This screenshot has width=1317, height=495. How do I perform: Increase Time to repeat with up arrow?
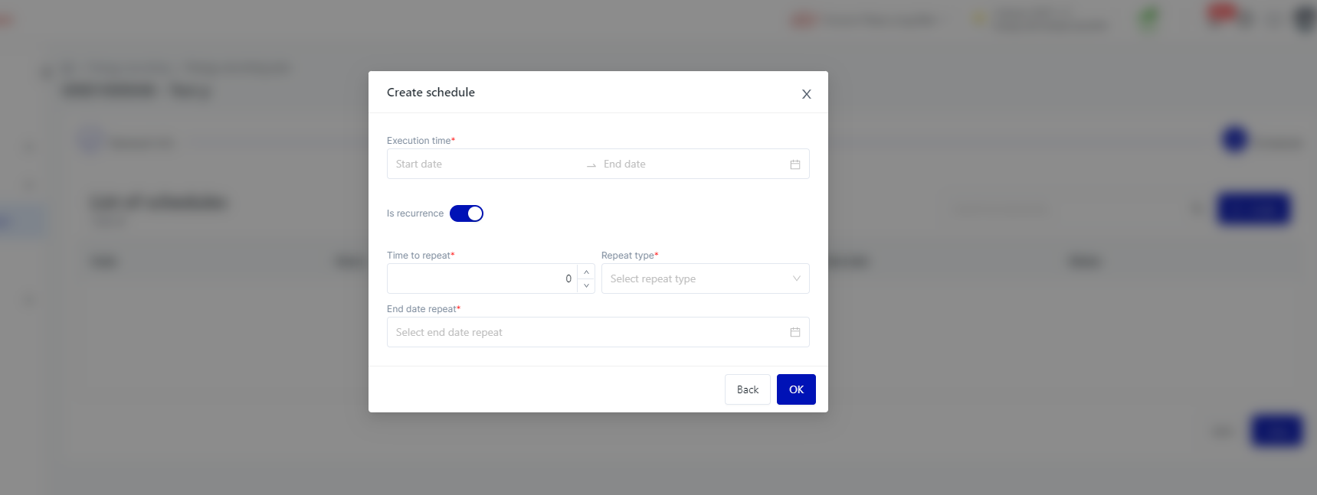[x=586, y=272]
